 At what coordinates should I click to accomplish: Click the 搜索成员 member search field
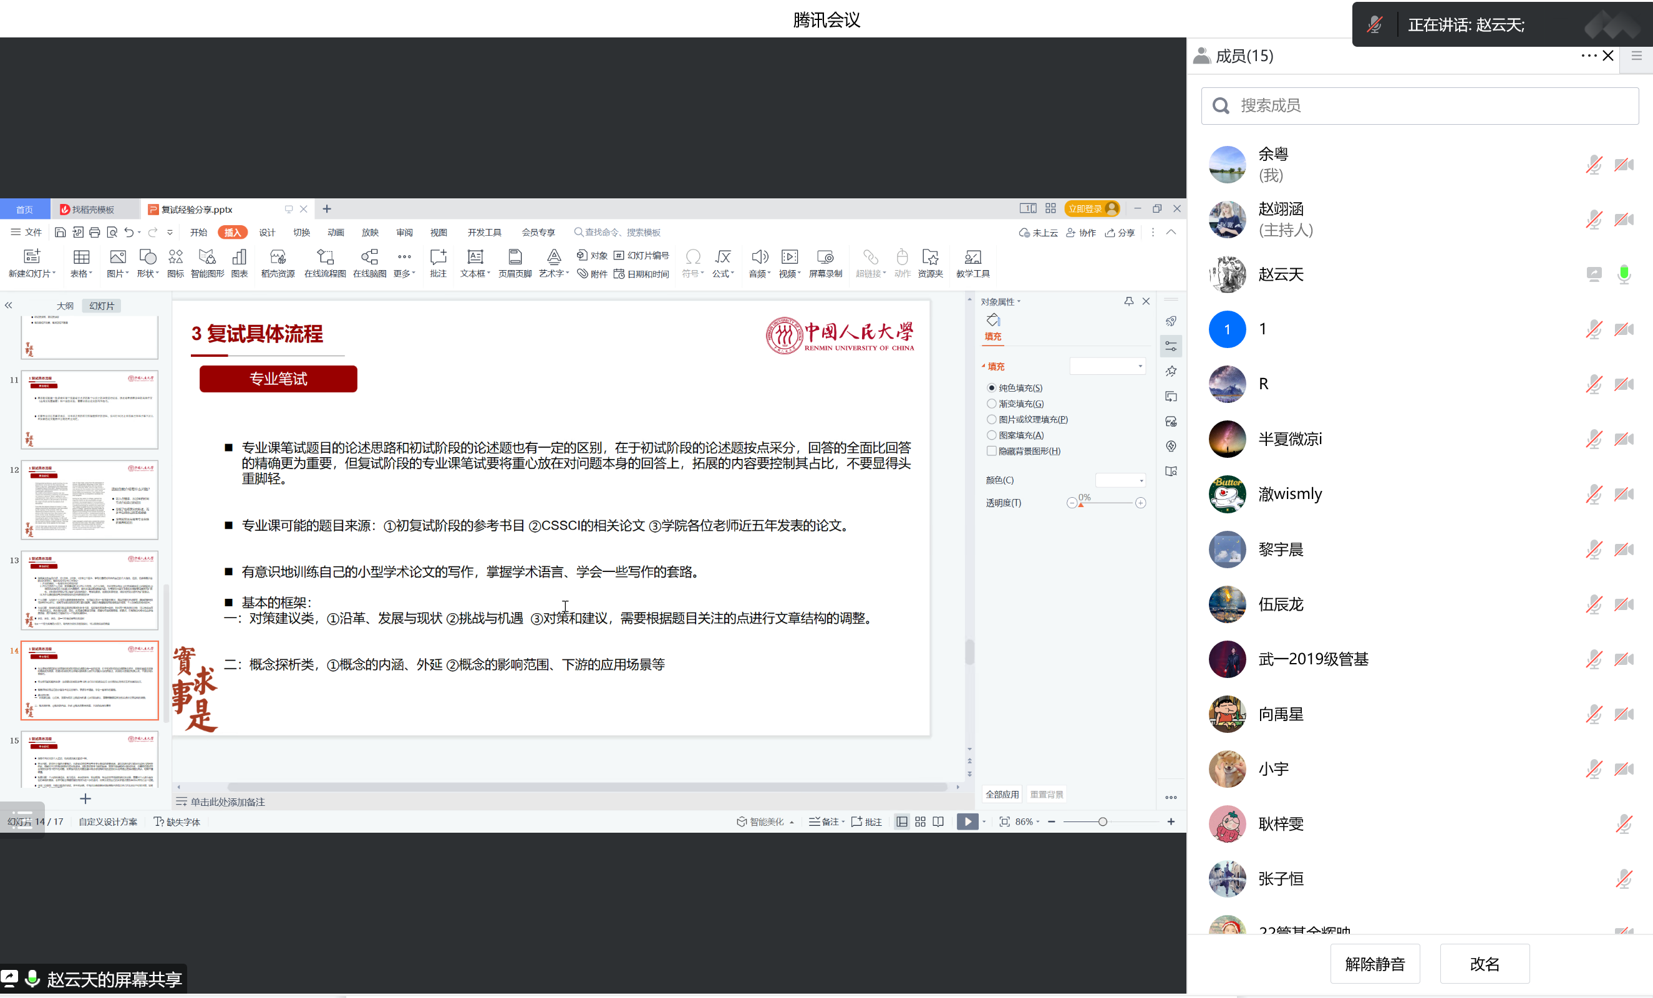click(x=1419, y=106)
